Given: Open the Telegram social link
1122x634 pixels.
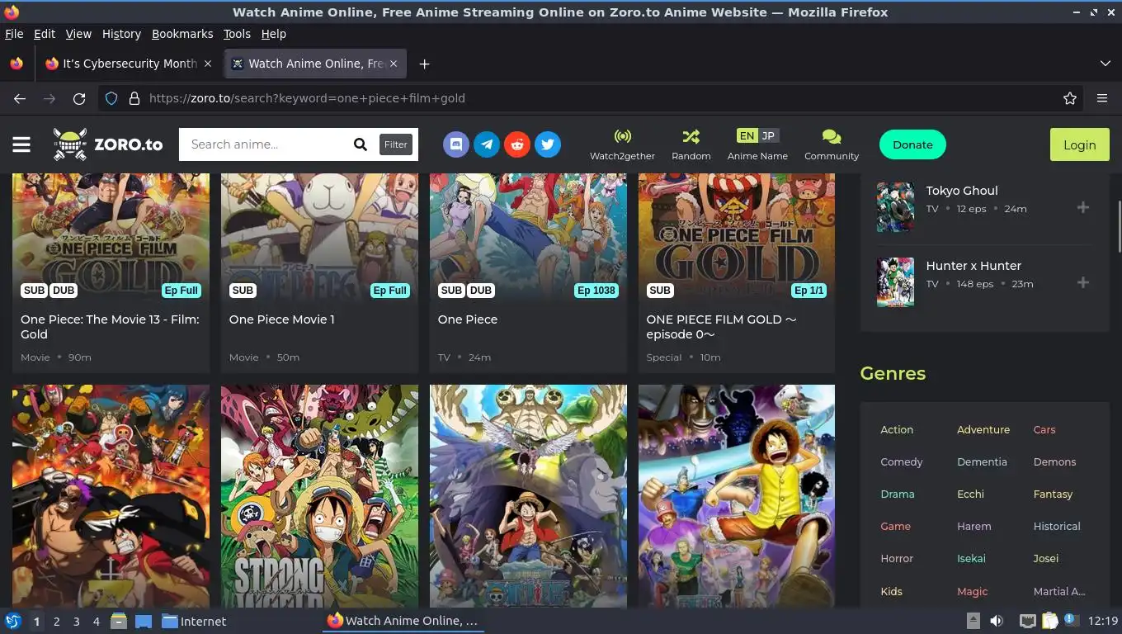Looking at the screenshot, I should point(487,144).
